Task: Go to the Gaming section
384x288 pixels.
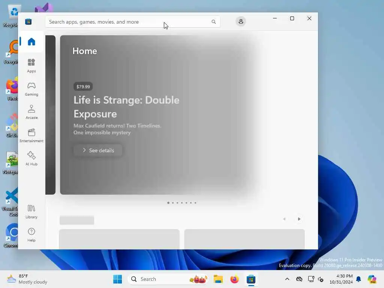Action: [31, 89]
